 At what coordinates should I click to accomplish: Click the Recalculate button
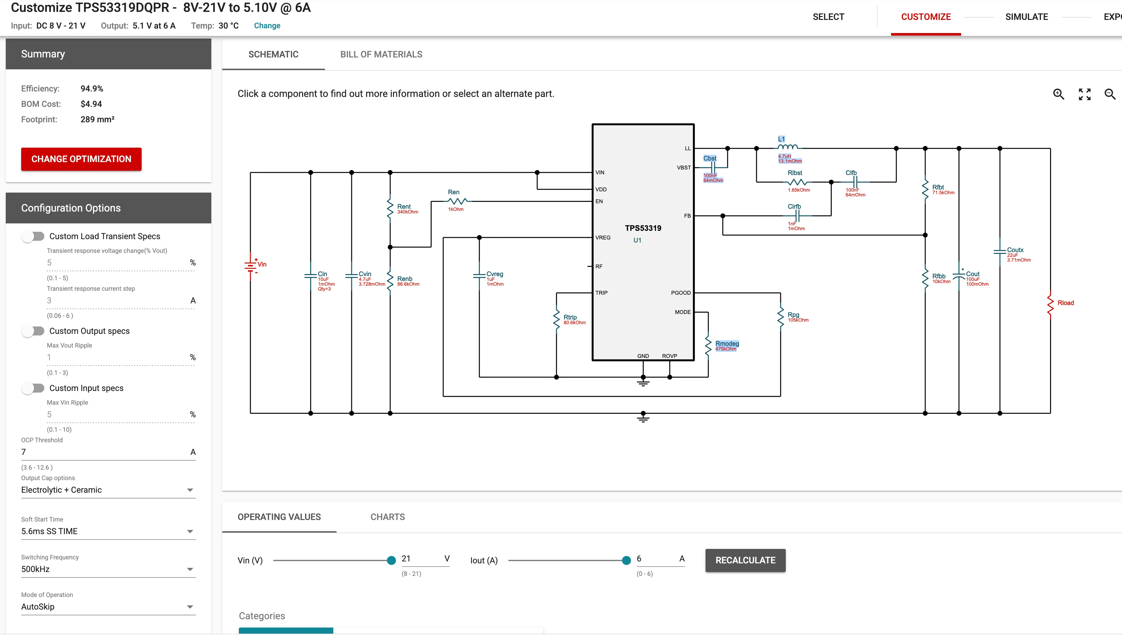[745, 560]
